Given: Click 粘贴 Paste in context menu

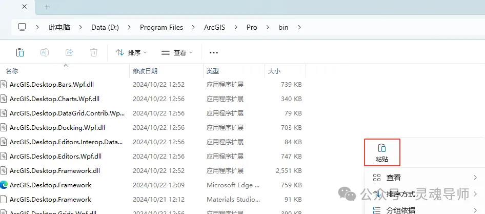Looking at the screenshot, I should [382, 152].
